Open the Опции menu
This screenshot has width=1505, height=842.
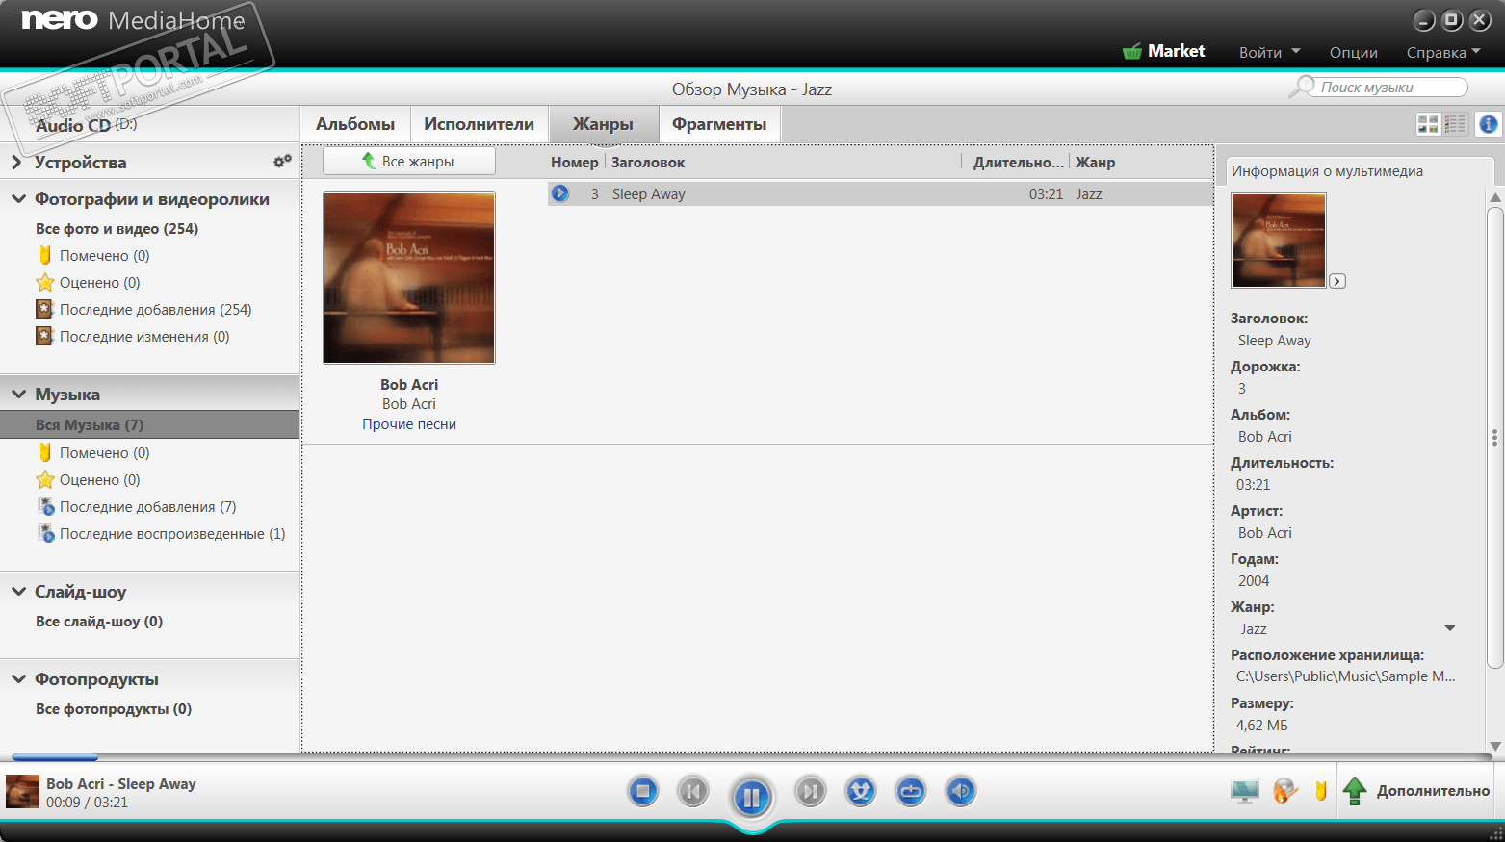(1354, 52)
